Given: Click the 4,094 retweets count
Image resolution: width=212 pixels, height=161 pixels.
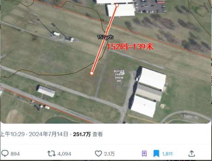Looking at the screenshot, I should [64, 154].
